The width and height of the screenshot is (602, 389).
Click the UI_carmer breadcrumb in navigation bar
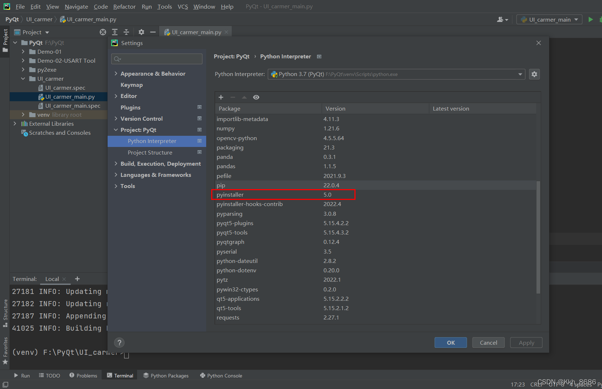point(39,19)
